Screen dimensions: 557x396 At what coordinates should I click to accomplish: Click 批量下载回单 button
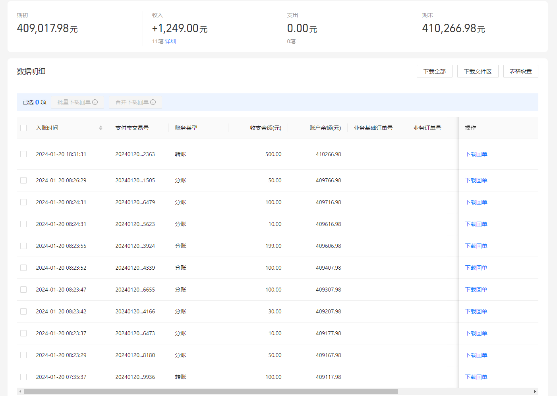77,102
